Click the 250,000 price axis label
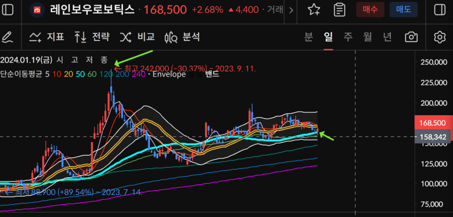Screen dimensions: 453x217 click(x=434, y=62)
